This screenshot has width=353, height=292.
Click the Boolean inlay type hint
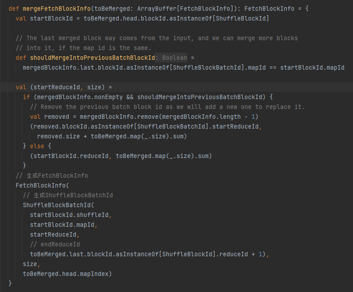(174, 58)
